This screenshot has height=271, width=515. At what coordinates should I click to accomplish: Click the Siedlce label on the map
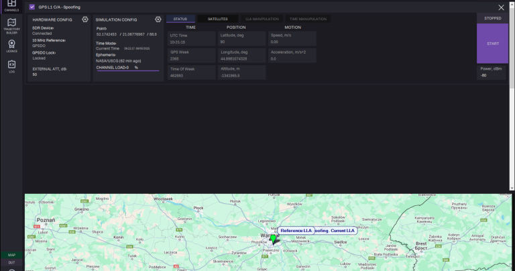coord(340,242)
